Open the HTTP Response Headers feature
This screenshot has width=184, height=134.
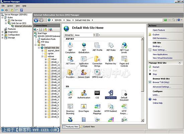(x=124, y=109)
